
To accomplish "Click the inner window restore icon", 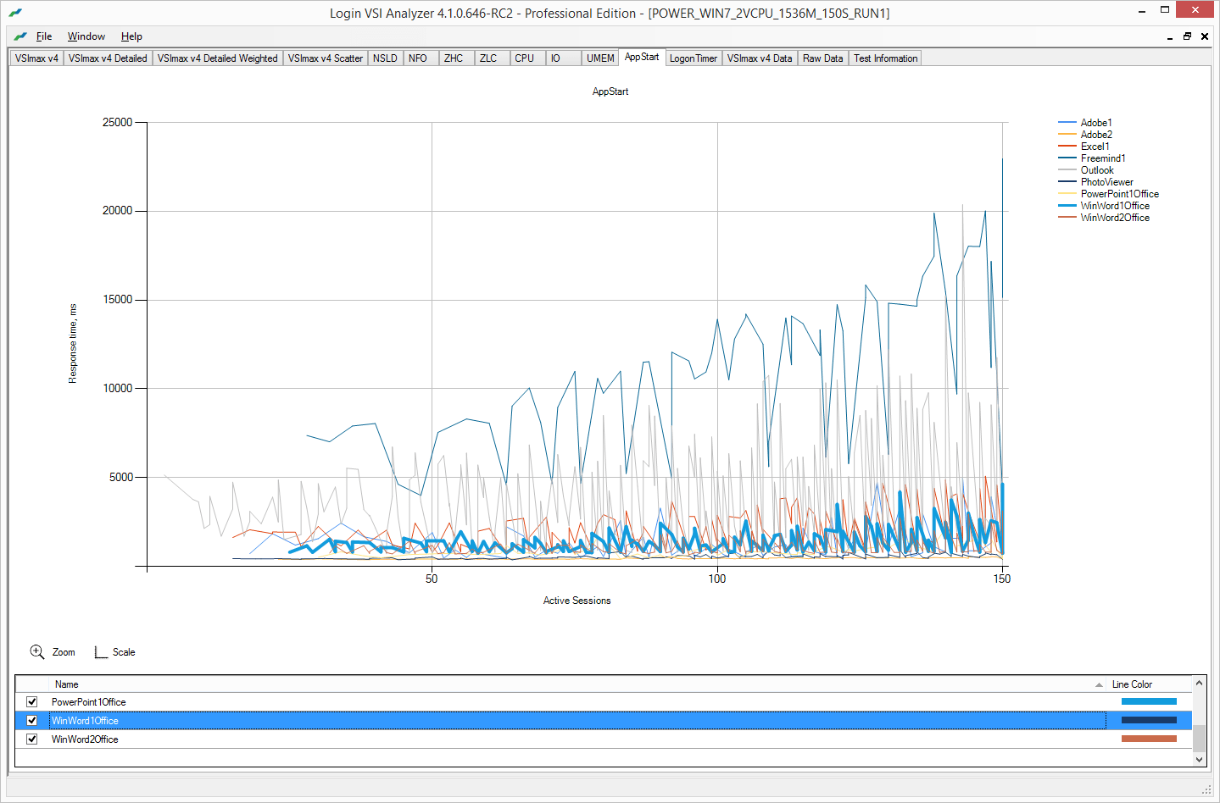I will coord(1187,36).
